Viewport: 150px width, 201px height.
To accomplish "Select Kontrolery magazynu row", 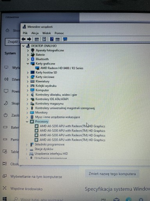I will pos(50,104).
